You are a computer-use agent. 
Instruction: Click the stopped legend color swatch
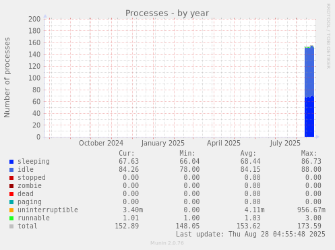click(x=11, y=178)
